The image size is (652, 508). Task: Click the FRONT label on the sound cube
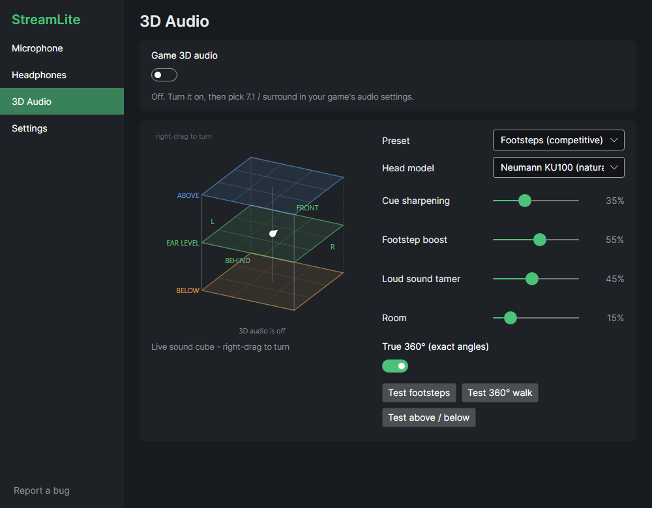[307, 208]
